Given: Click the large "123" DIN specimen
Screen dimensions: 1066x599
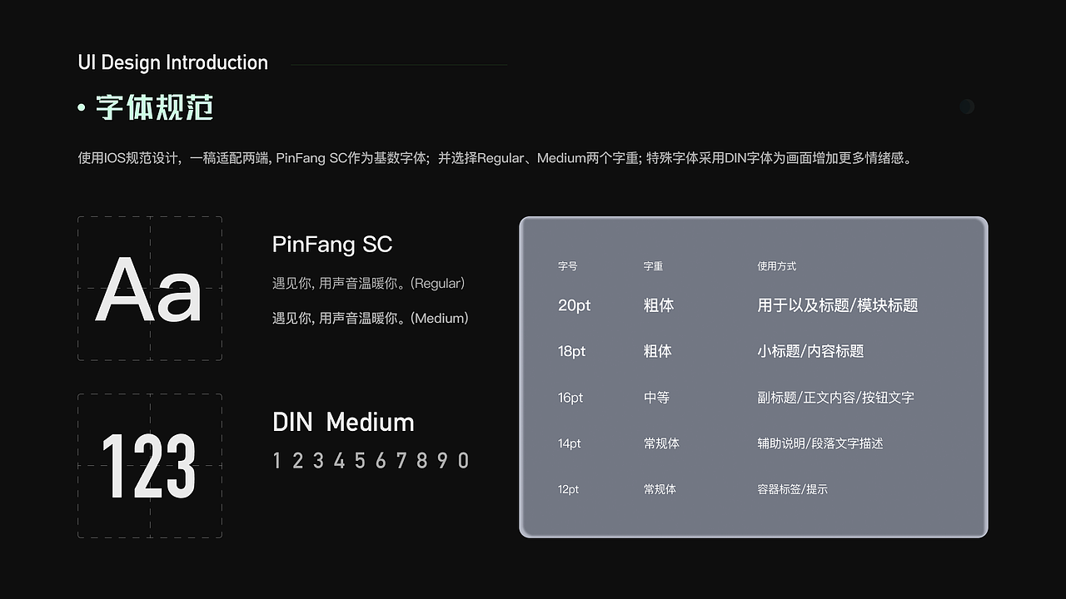Looking at the screenshot, I should (150, 463).
